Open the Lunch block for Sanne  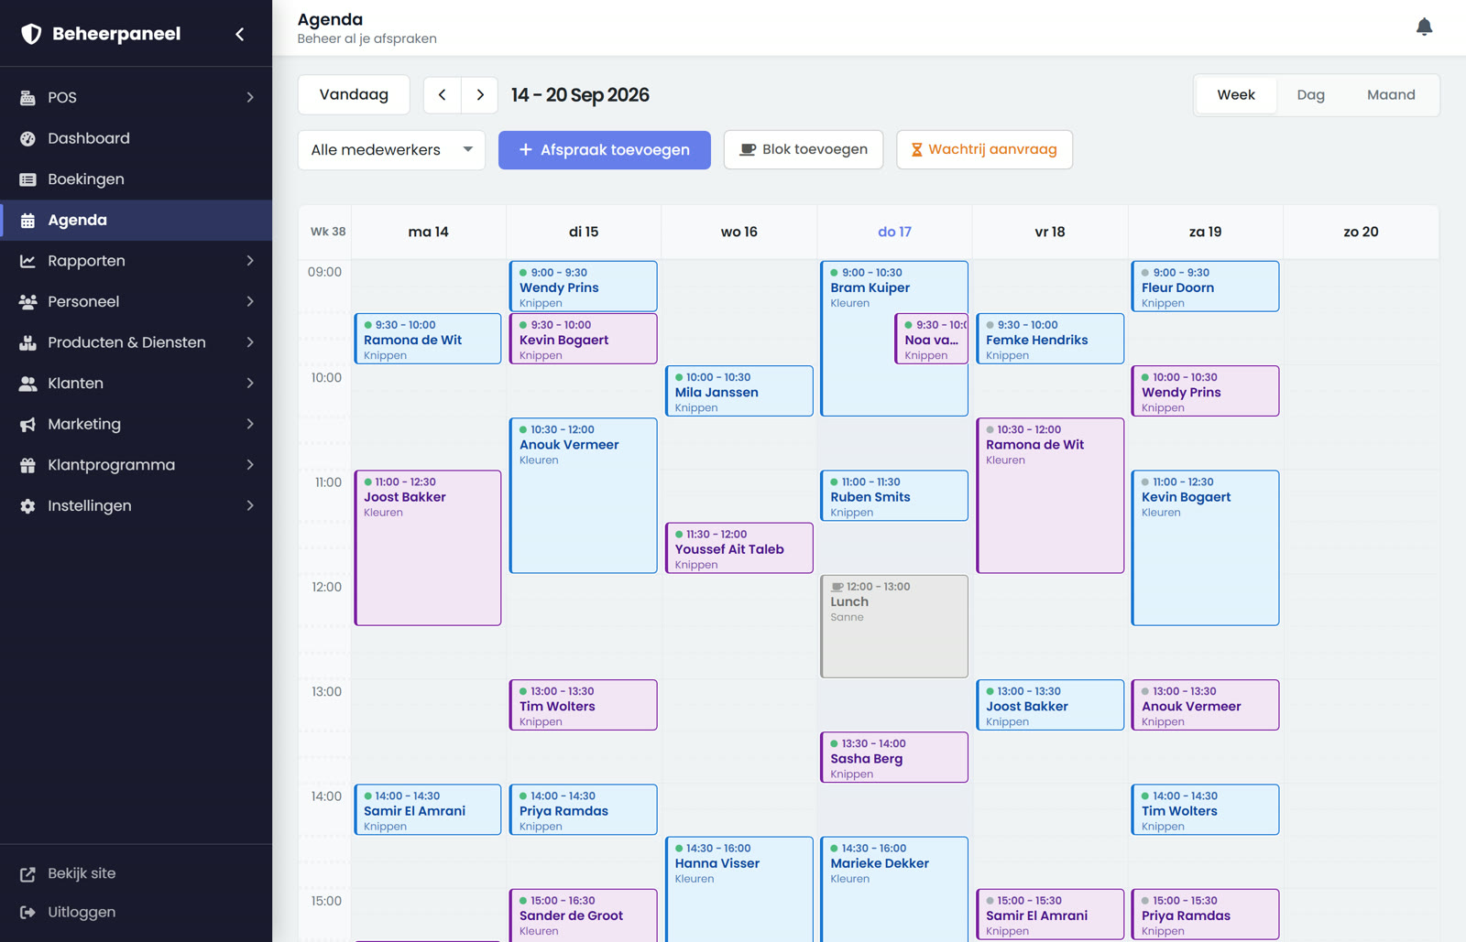[x=894, y=627]
